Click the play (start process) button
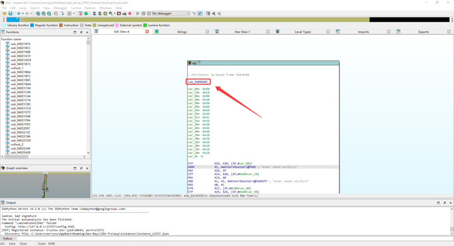Viewport: 454px width, 246px height. tap(138, 14)
